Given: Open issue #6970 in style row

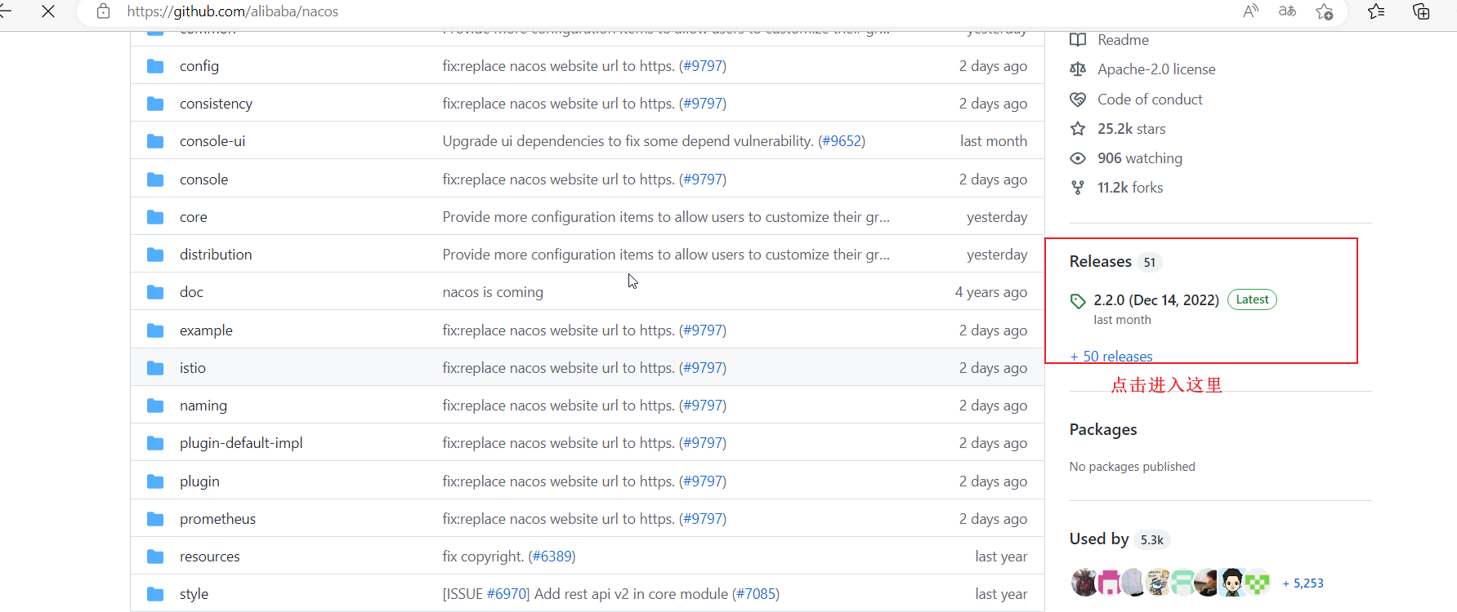Looking at the screenshot, I should click(x=507, y=594).
